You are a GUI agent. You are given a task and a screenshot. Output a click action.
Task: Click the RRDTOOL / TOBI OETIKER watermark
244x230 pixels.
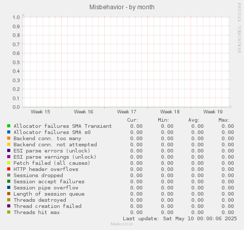(239, 28)
